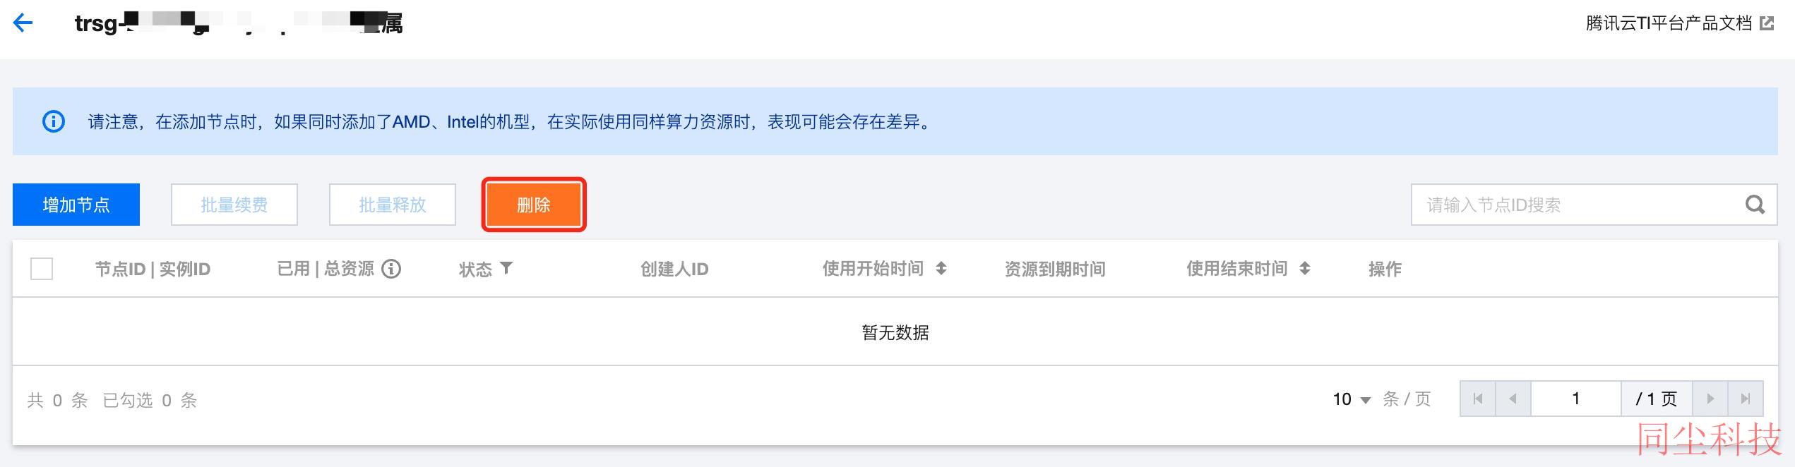
Task: Jump to the last page icon
Action: click(x=1746, y=399)
